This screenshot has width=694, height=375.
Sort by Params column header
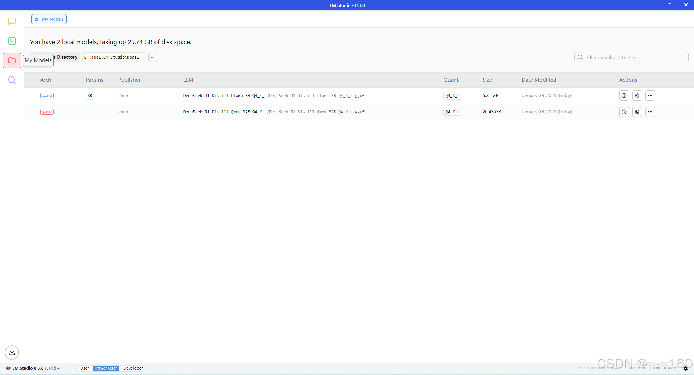click(x=94, y=80)
